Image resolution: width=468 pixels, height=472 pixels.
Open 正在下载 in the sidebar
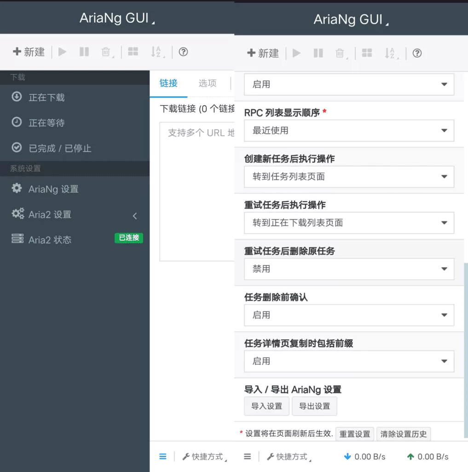click(x=75, y=97)
